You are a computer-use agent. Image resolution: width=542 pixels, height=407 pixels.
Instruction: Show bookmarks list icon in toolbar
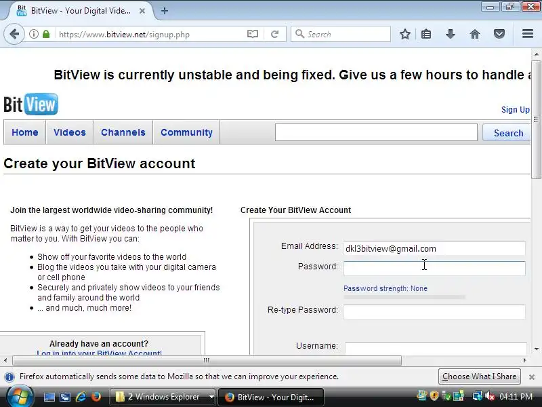[426, 34]
